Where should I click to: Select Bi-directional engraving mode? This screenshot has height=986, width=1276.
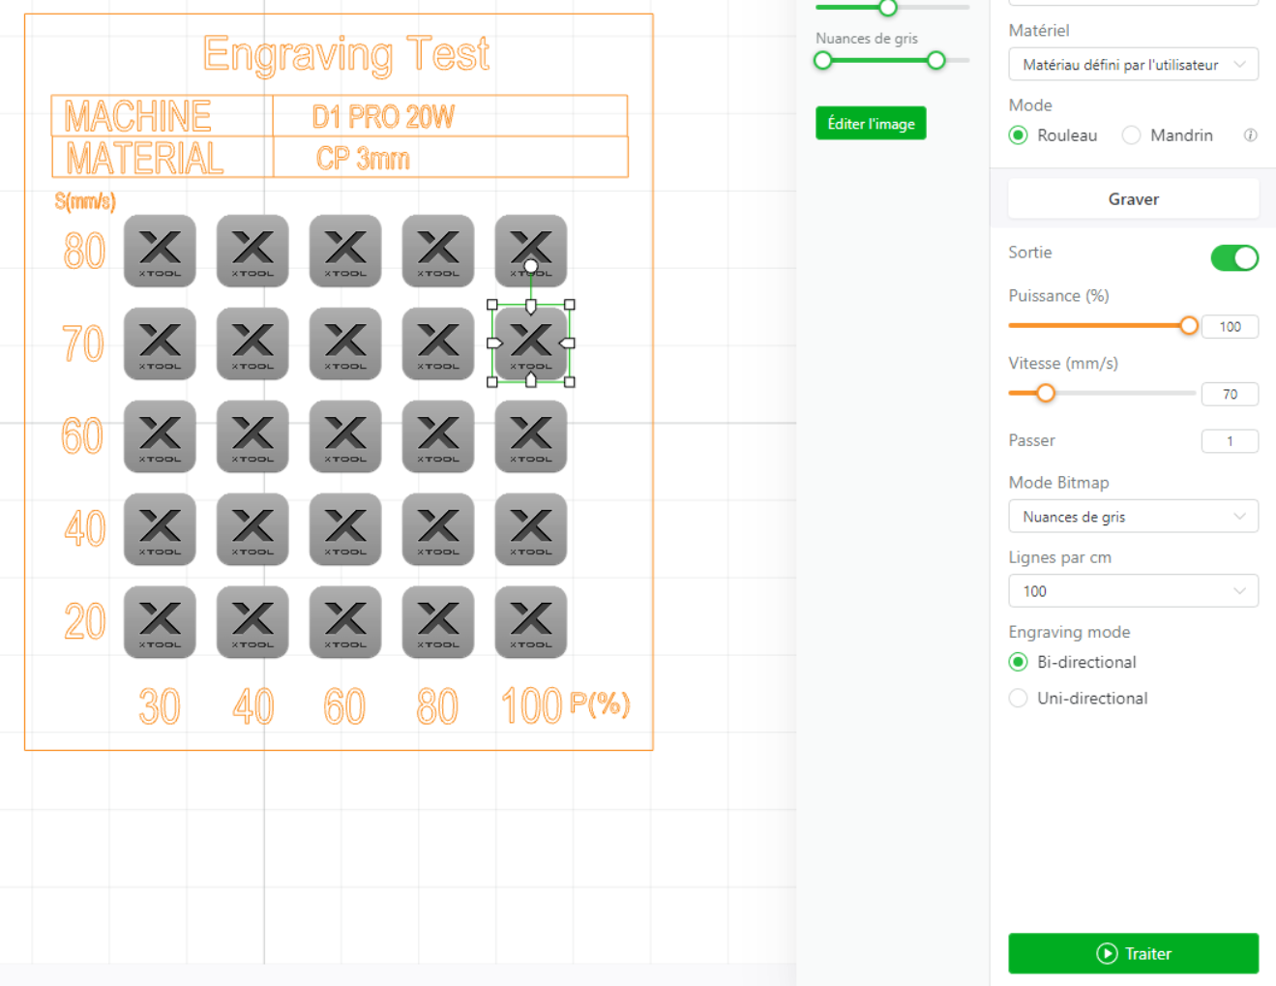point(1018,662)
